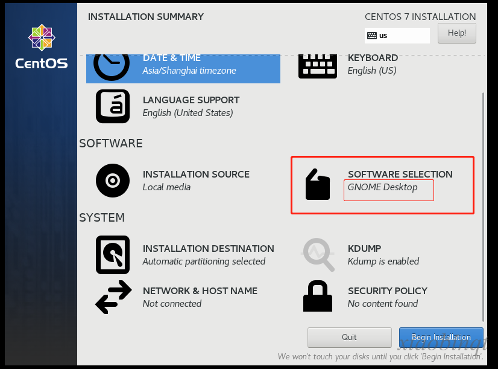The height and width of the screenshot is (369, 498).
Task: Click 'Asia/Shanghai timezone' text
Action: [x=189, y=71]
